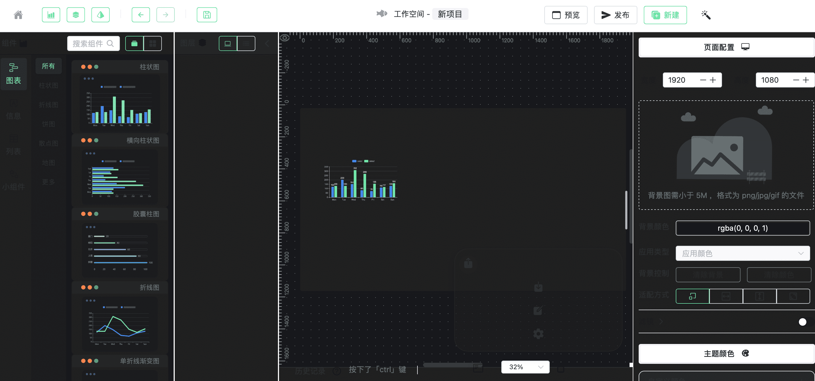Click the 发布 publish button
This screenshot has height=381, width=815.
(x=615, y=15)
